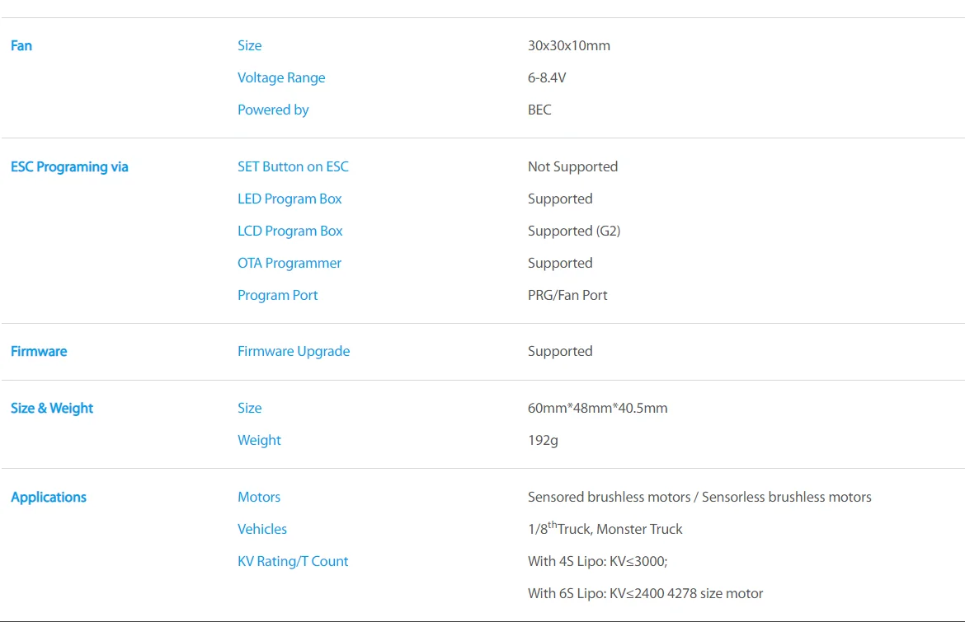Click the 30x30x10mm fan size value
The height and width of the screenshot is (622, 965).
[x=568, y=46]
